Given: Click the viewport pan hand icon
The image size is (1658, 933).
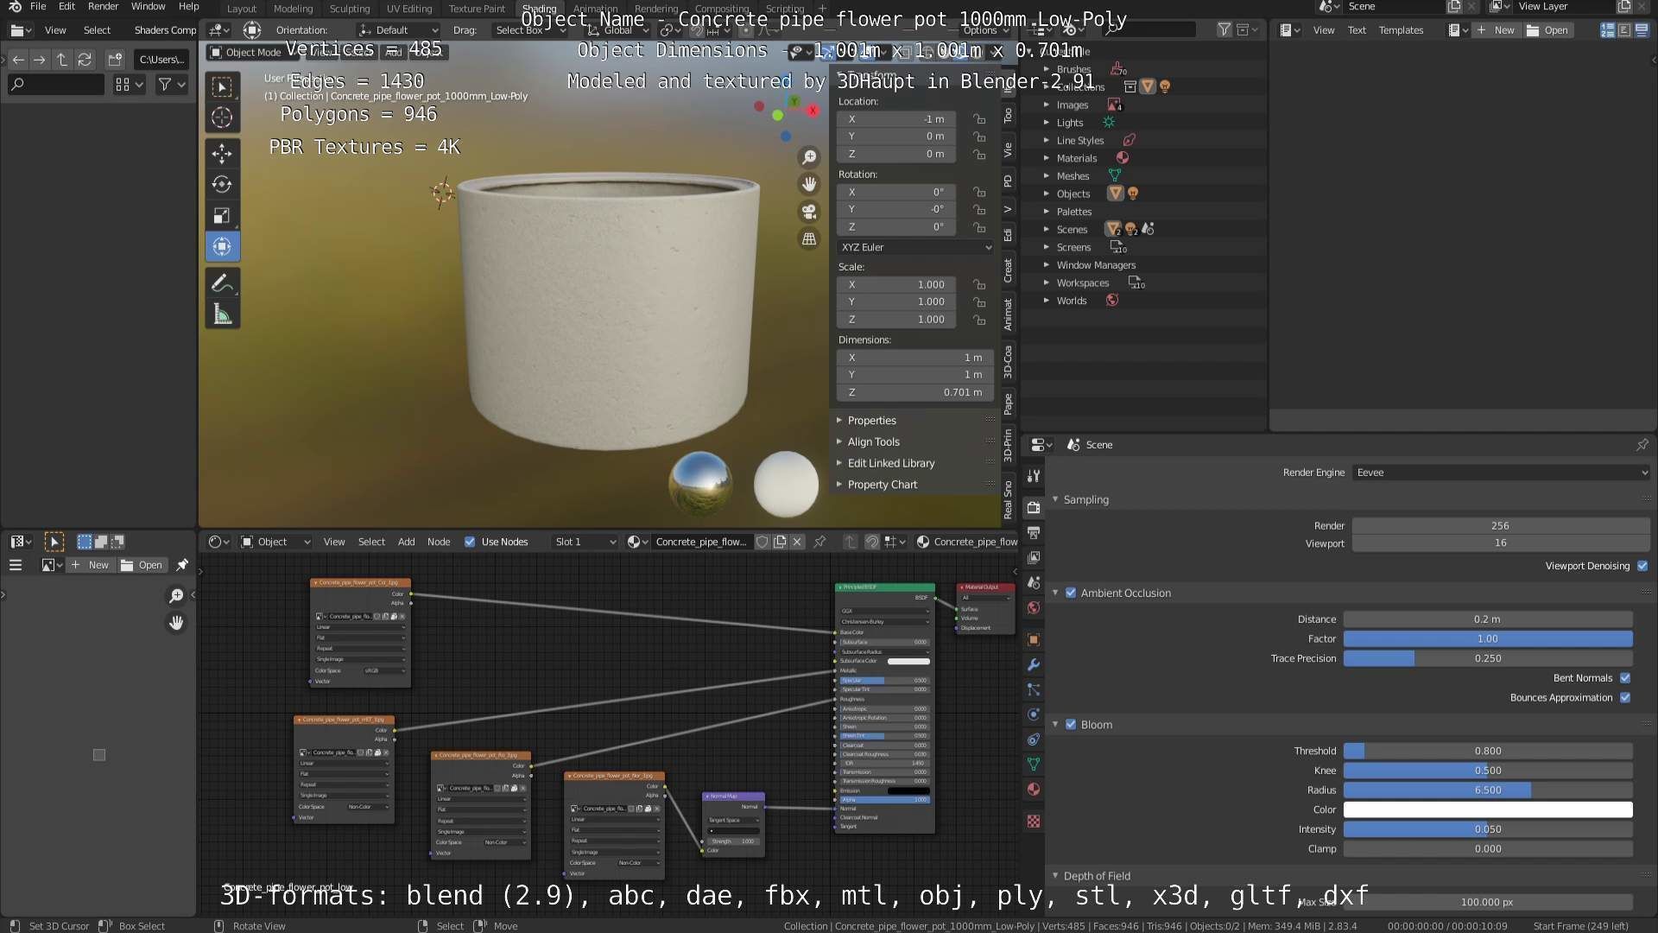Looking at the screenshot, I should pos(809,184).
